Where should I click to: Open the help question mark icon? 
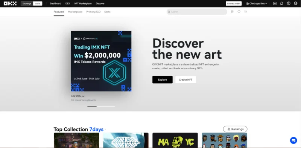click(289, 3)
